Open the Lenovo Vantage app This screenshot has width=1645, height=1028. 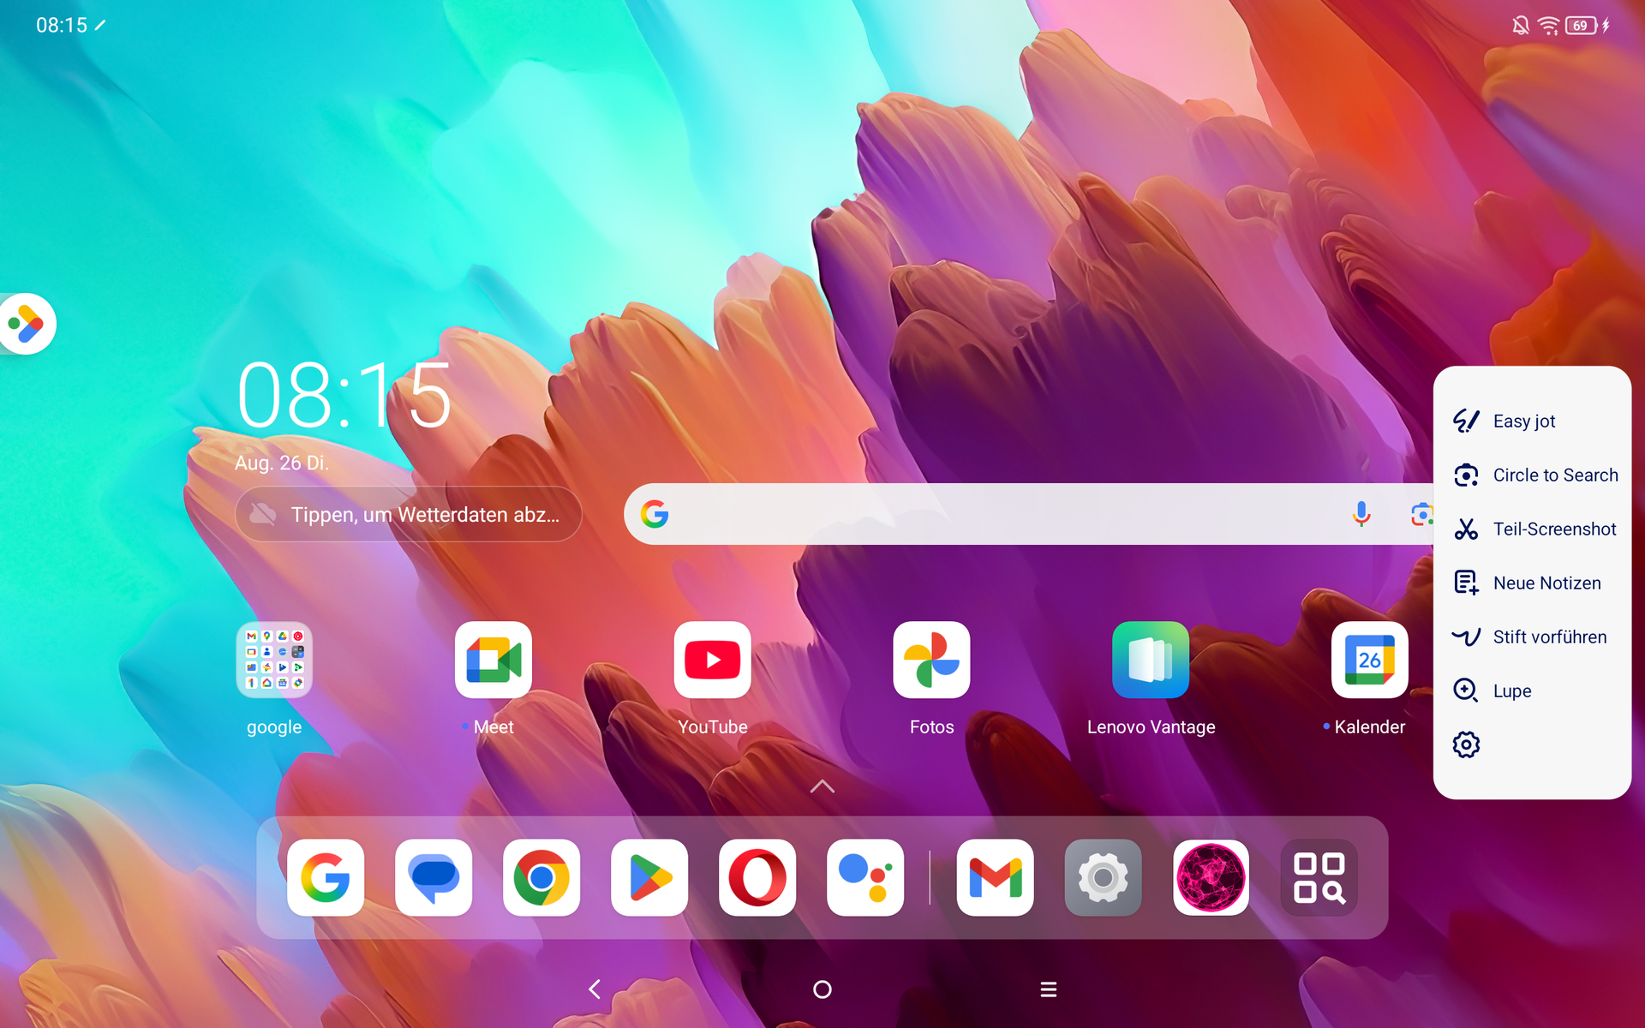pos(1150,660)
